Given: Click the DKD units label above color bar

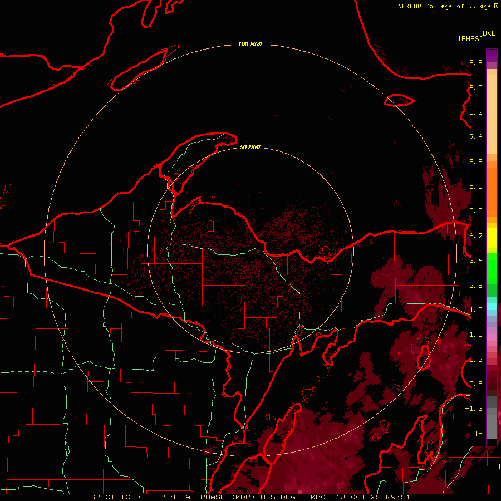Looking at the screenshot, I should point(489,33).
